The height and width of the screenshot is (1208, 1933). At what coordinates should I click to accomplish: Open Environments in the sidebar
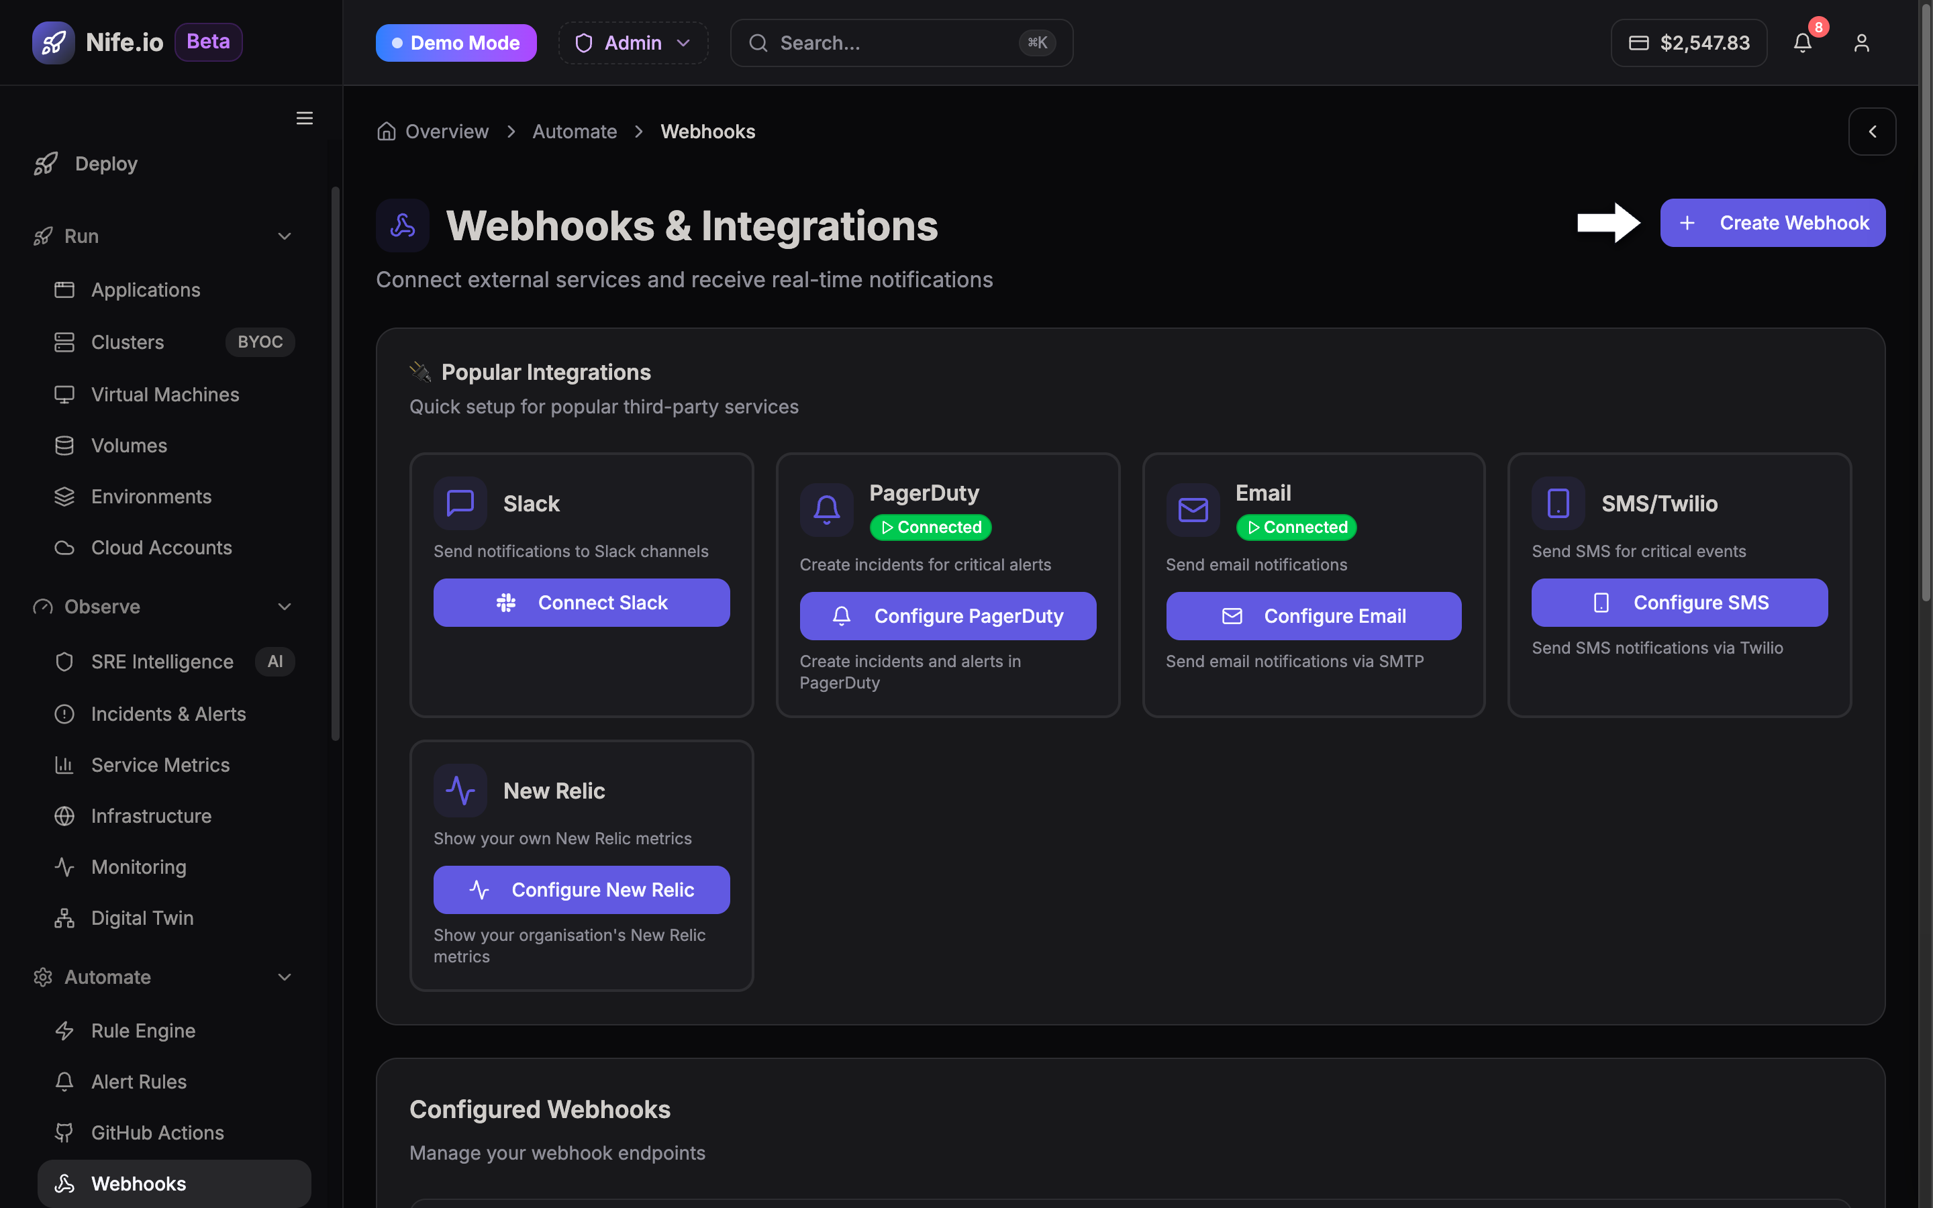point(174,497)
